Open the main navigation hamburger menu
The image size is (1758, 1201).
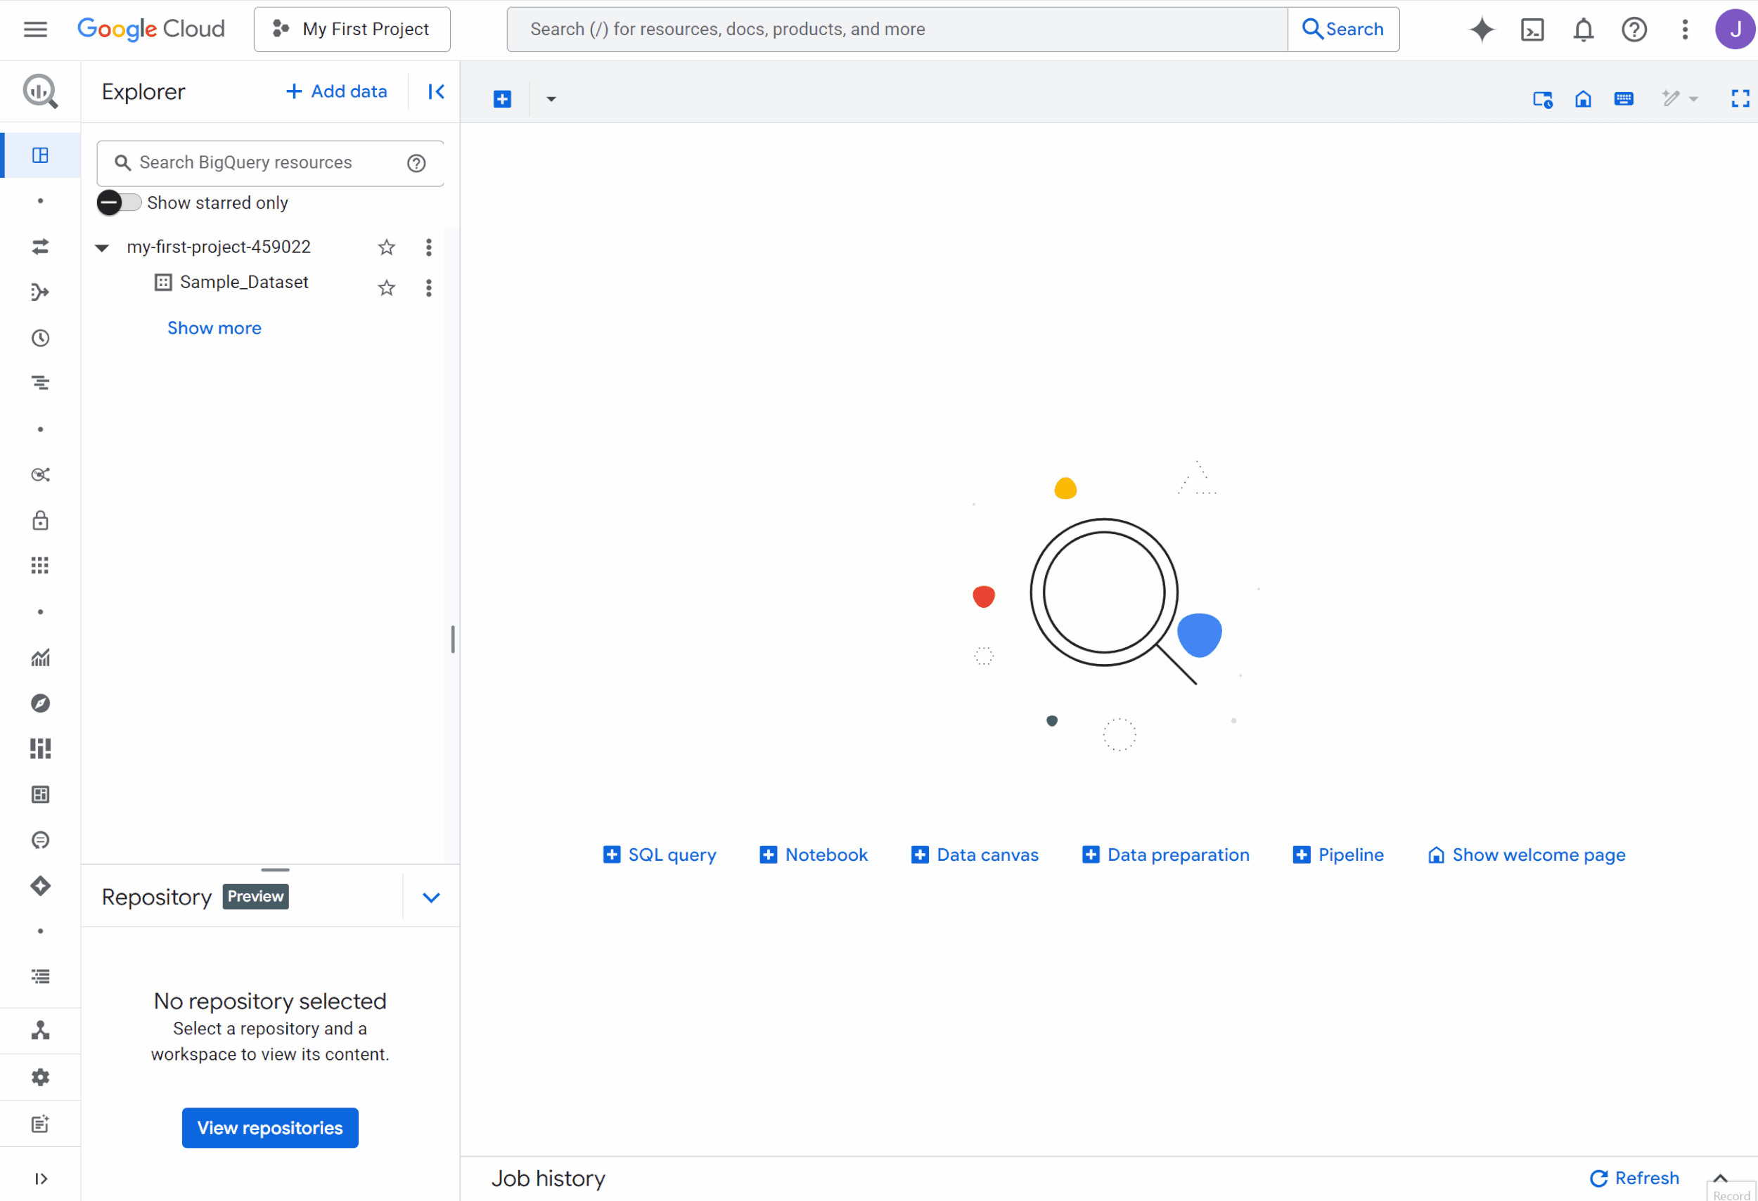(x=36, y=30)
